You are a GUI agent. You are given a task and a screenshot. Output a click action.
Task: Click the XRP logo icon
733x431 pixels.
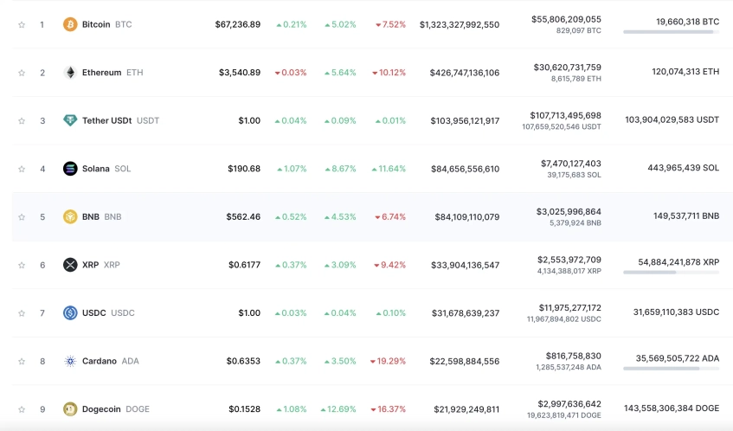(70, 265)
